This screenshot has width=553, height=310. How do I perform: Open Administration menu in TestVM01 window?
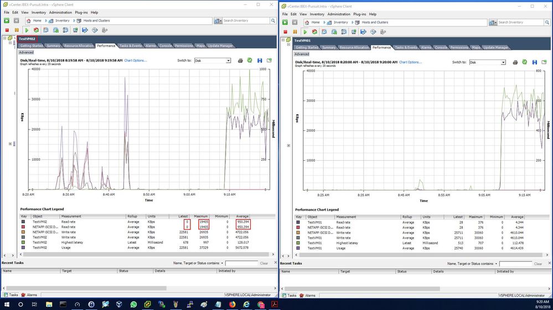(339, 14)
